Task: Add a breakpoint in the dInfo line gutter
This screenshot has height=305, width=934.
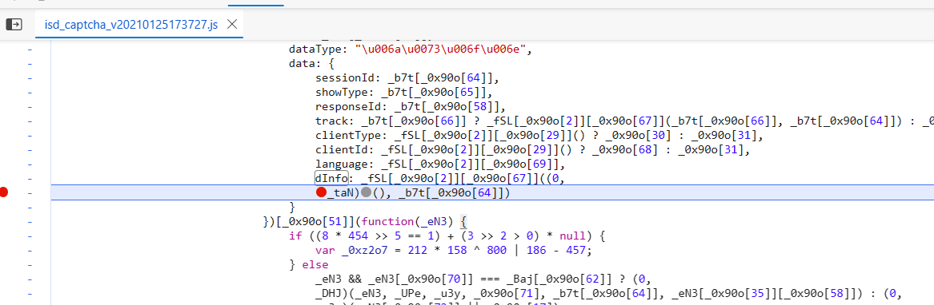Action: (x=30, y=178)
